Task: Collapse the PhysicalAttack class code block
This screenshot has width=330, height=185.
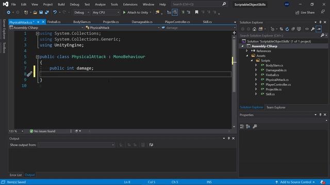Action: tap(38, 57)
